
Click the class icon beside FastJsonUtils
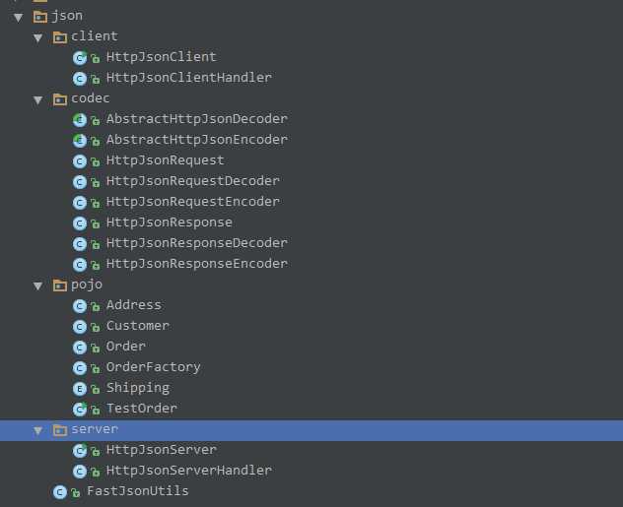click(60, 491)
